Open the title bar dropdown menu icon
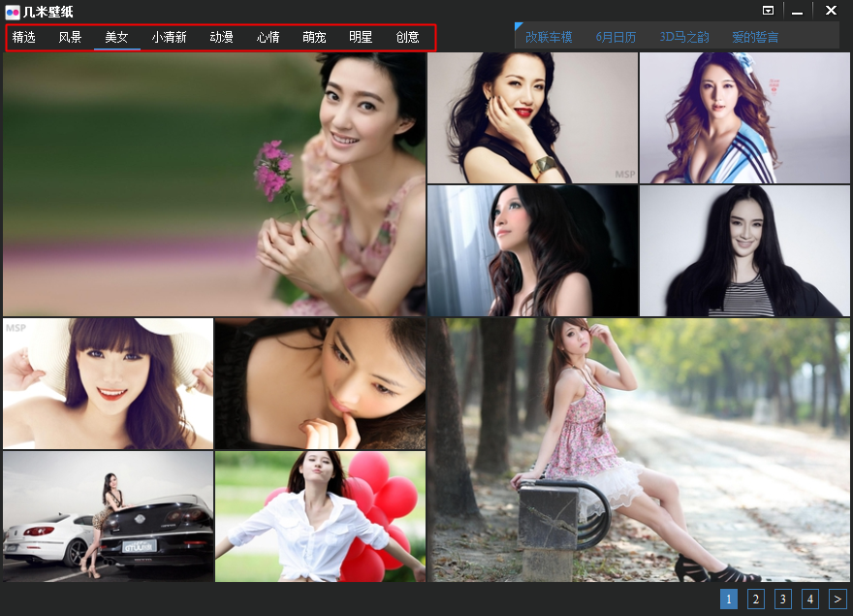 tap(768, 11)
